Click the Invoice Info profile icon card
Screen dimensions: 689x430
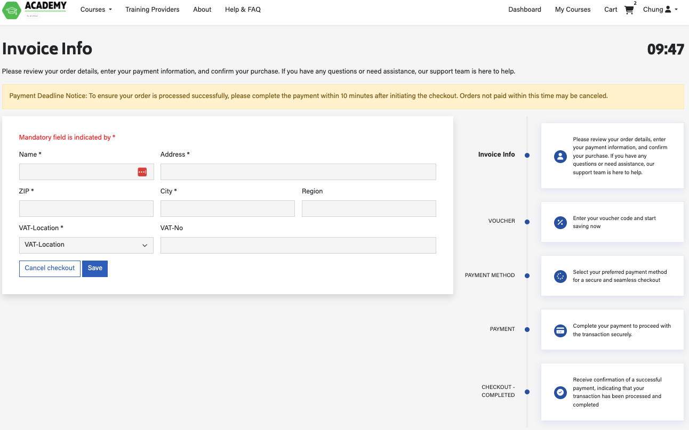coord(560,156)
